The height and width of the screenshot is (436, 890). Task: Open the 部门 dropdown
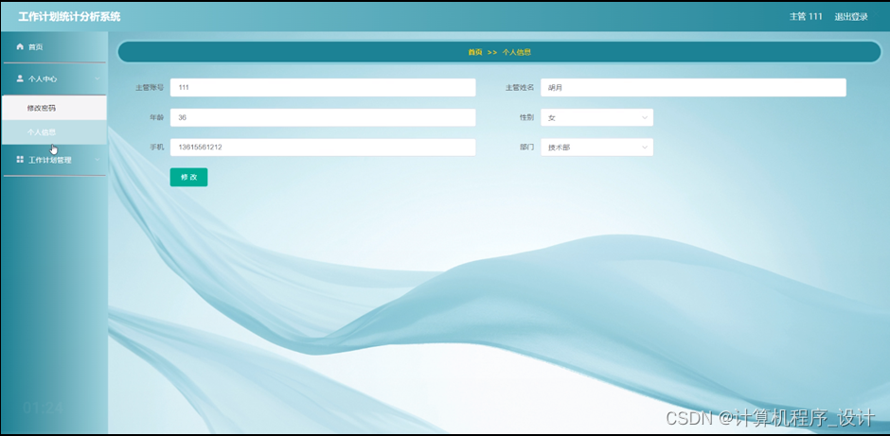[x=596, y=148]
